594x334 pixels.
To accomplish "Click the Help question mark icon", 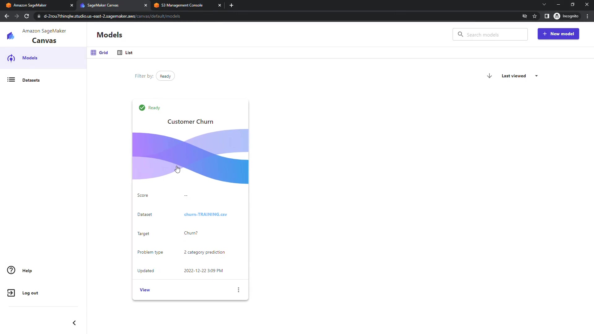I will (x=11, y=270).
